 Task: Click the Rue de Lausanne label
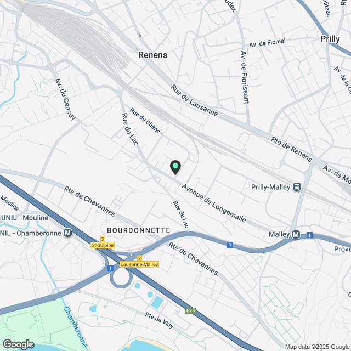point(194,100)
